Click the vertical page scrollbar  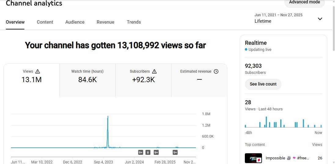point(333,61)
